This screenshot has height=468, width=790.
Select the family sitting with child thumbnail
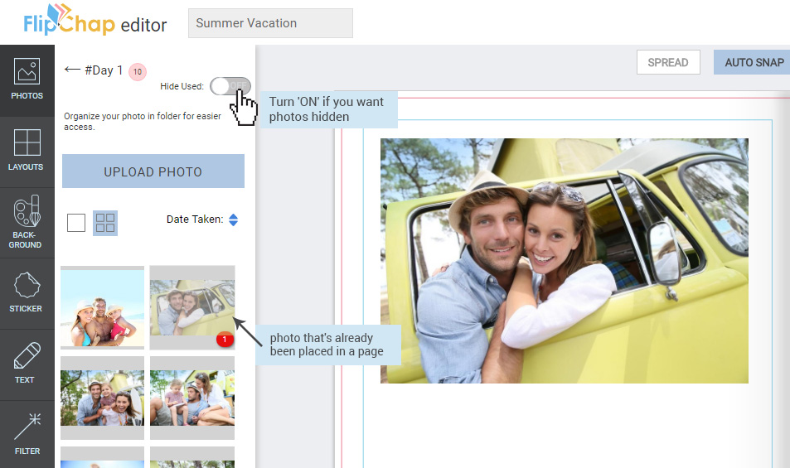(x=192, y=398)
